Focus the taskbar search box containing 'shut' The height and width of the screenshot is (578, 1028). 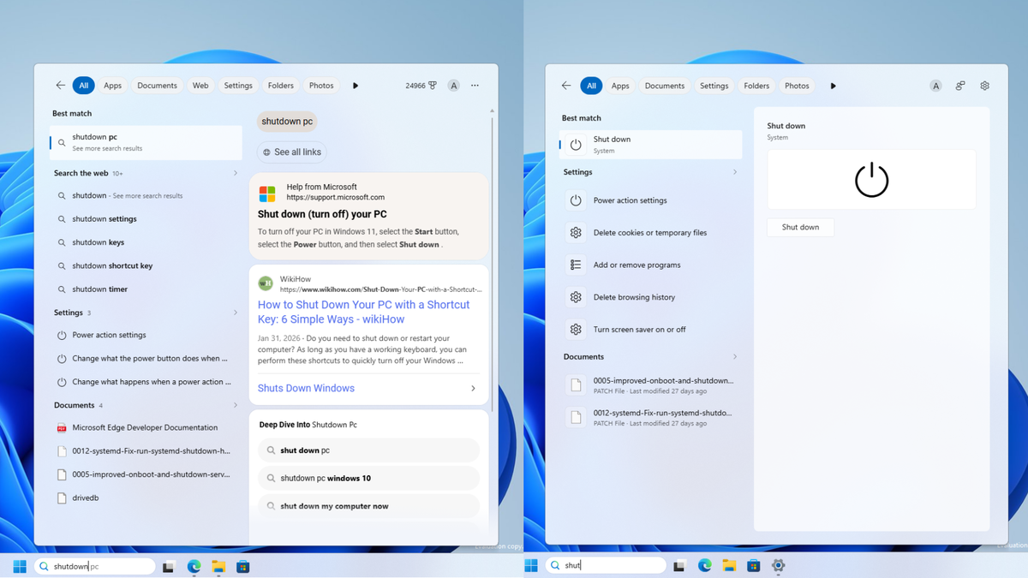tap(605, 566)
